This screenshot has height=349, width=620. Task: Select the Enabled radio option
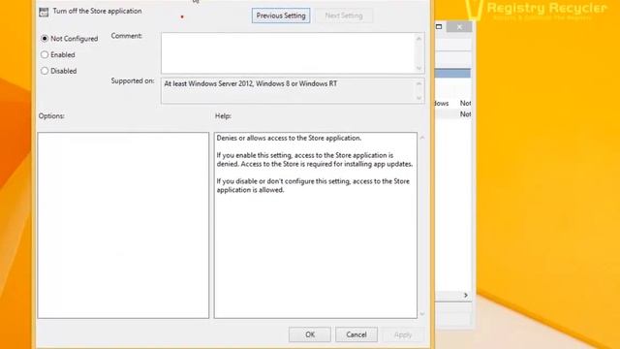[x=45, y=54]
